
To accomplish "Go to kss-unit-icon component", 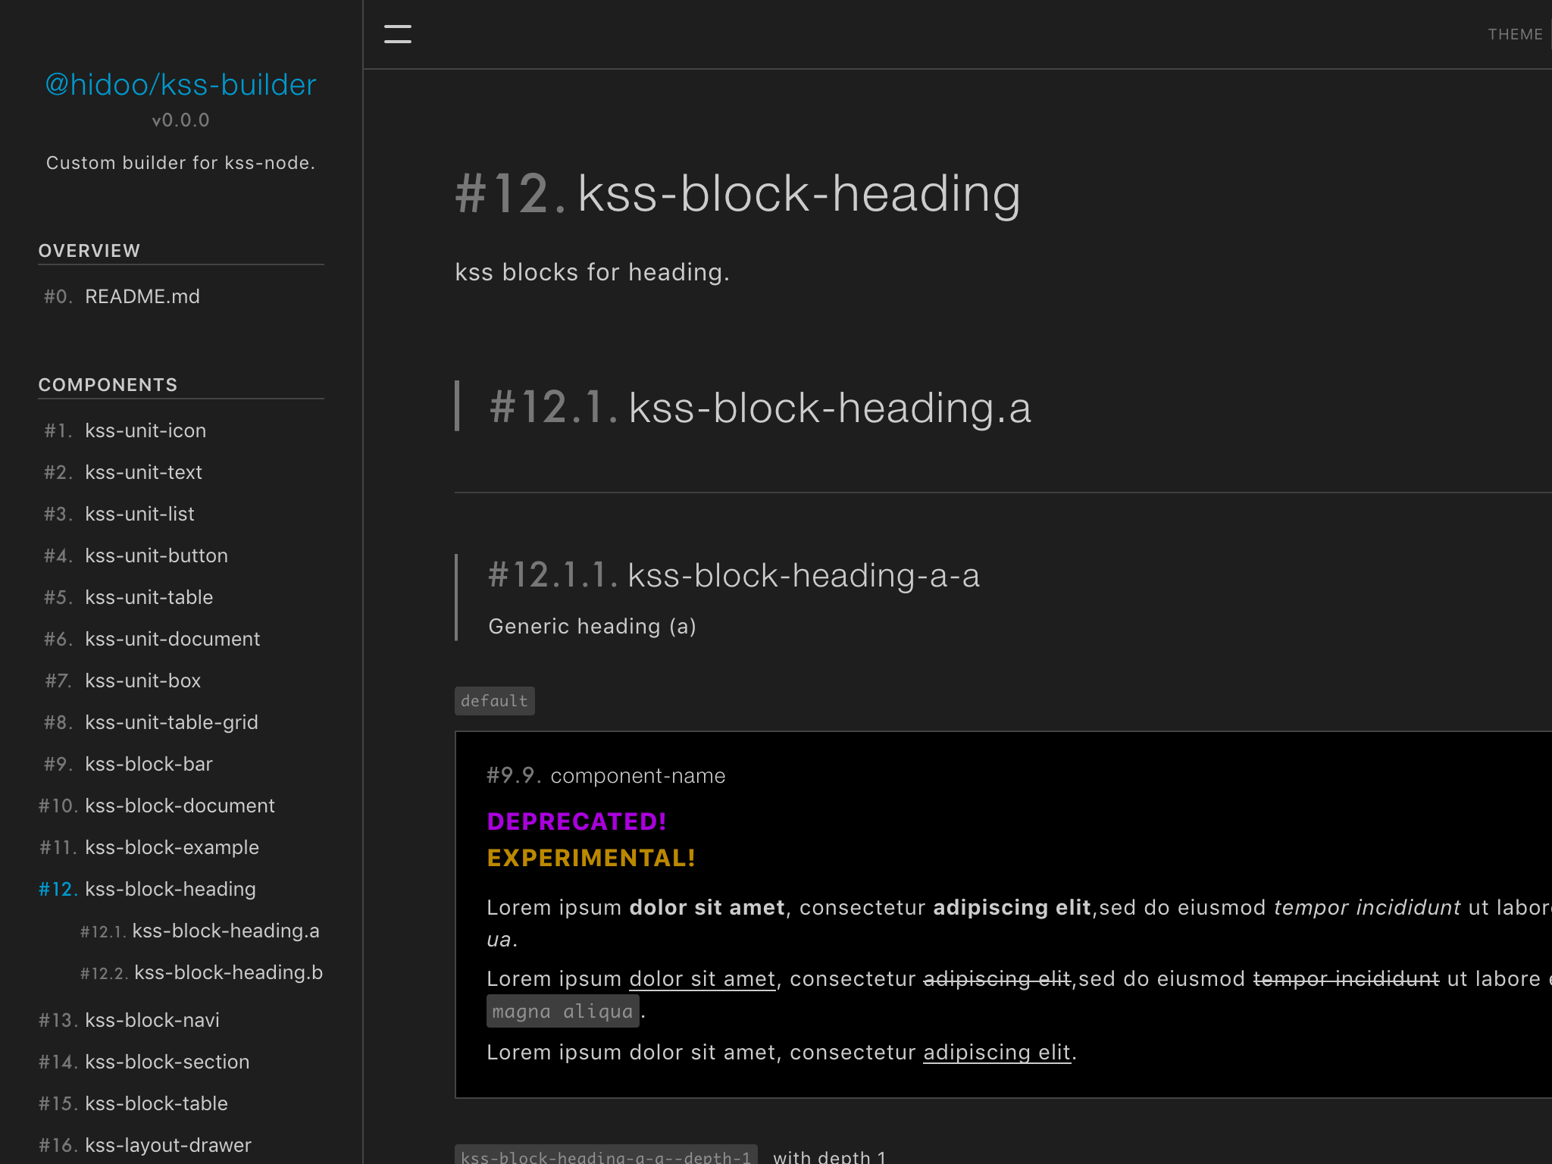I will (145, 430).
